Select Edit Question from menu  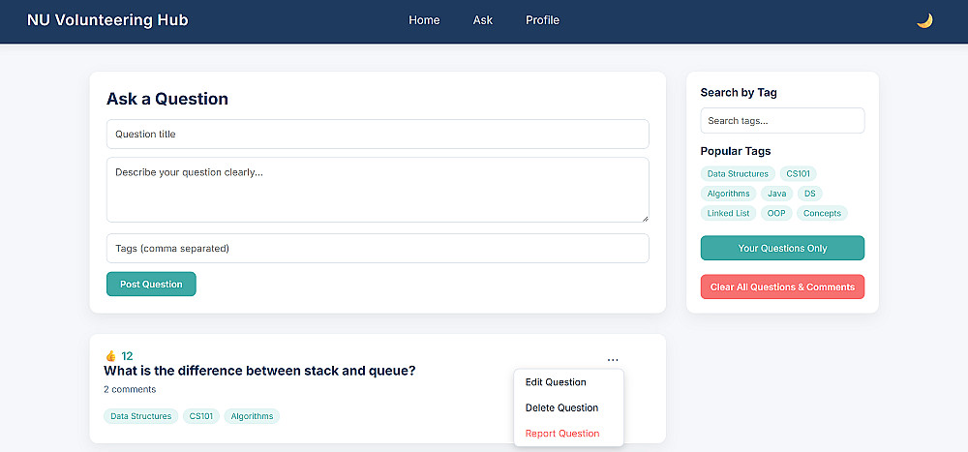[x=556, y=382]
